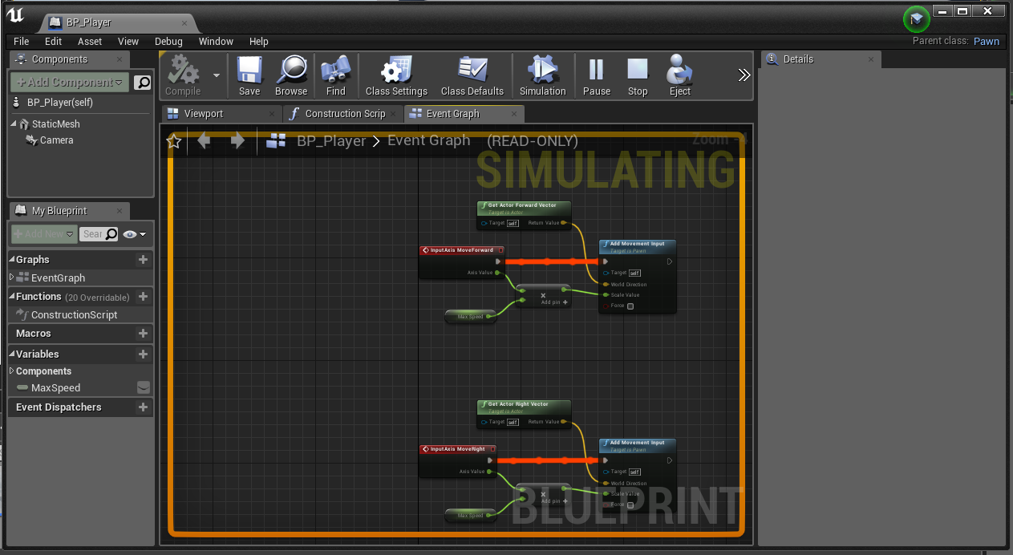Image resolution: width=1013 pixels, height=555 pixels.
Task: Add a new variable with plus icon
Action: (x=143, y=354)
